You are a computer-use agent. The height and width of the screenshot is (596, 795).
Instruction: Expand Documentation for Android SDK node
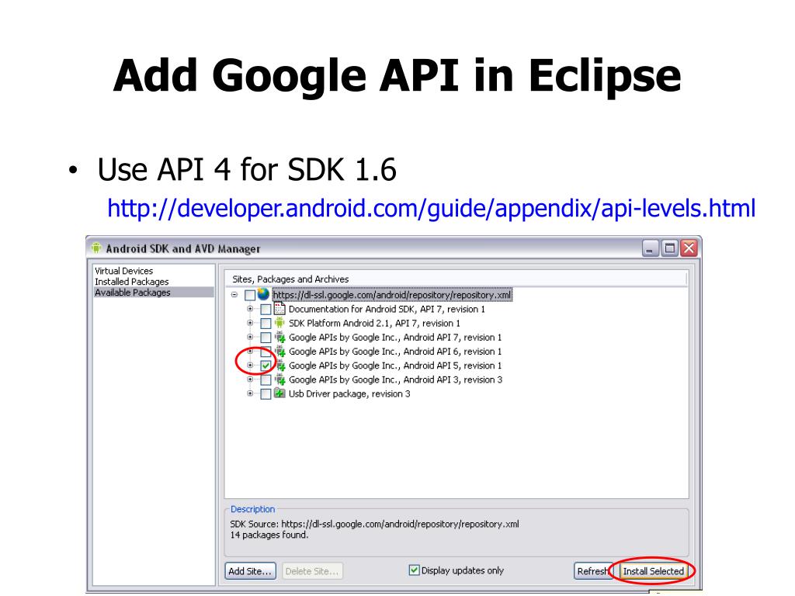tap(250, 309)
